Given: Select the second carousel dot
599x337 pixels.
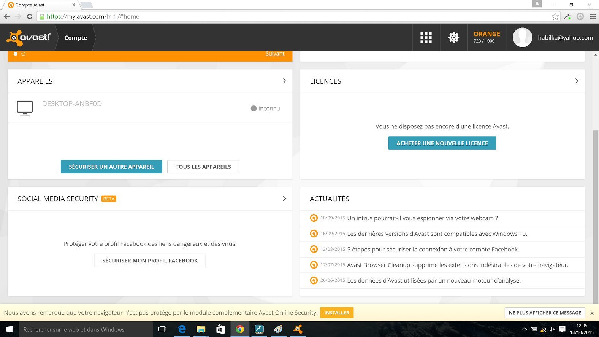Looking at the screenshot, I should tap(23, 54).
